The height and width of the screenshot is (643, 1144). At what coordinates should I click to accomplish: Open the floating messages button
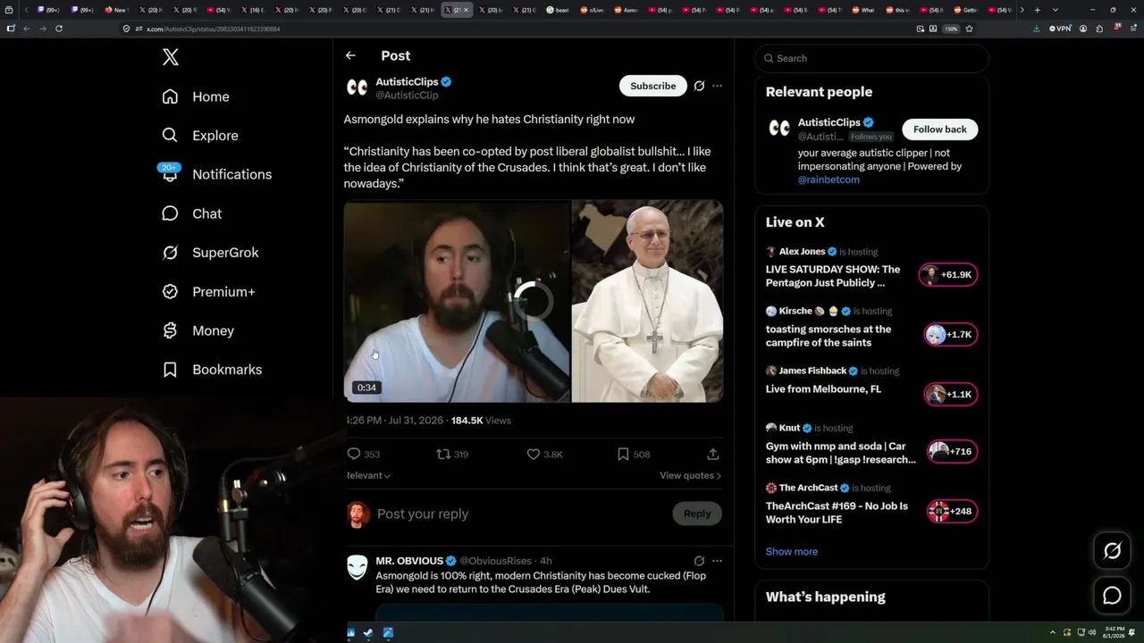coord(1112,596)
